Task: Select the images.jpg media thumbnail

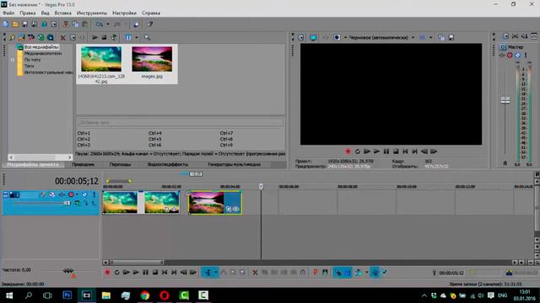Action: point(152,60)
